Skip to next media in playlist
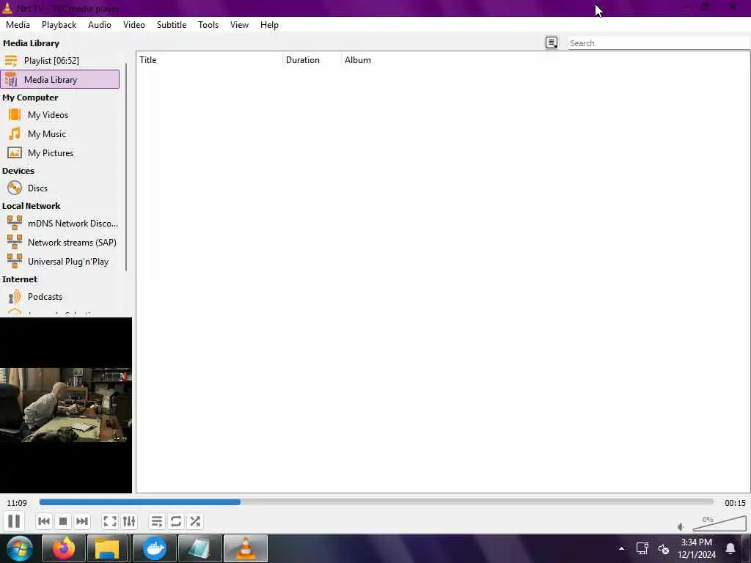The width and height of the screenshot is (751, 563). pyautogui.click(x=82, y=521)
